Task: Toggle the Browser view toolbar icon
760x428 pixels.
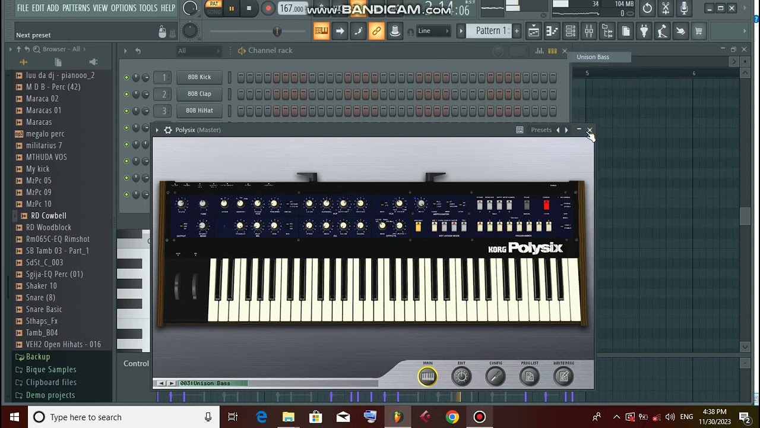Action: point(607,32)
